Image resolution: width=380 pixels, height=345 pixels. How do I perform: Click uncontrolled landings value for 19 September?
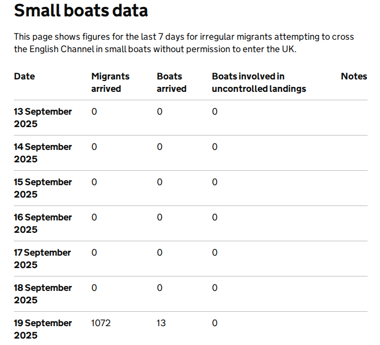coord(215,323)
